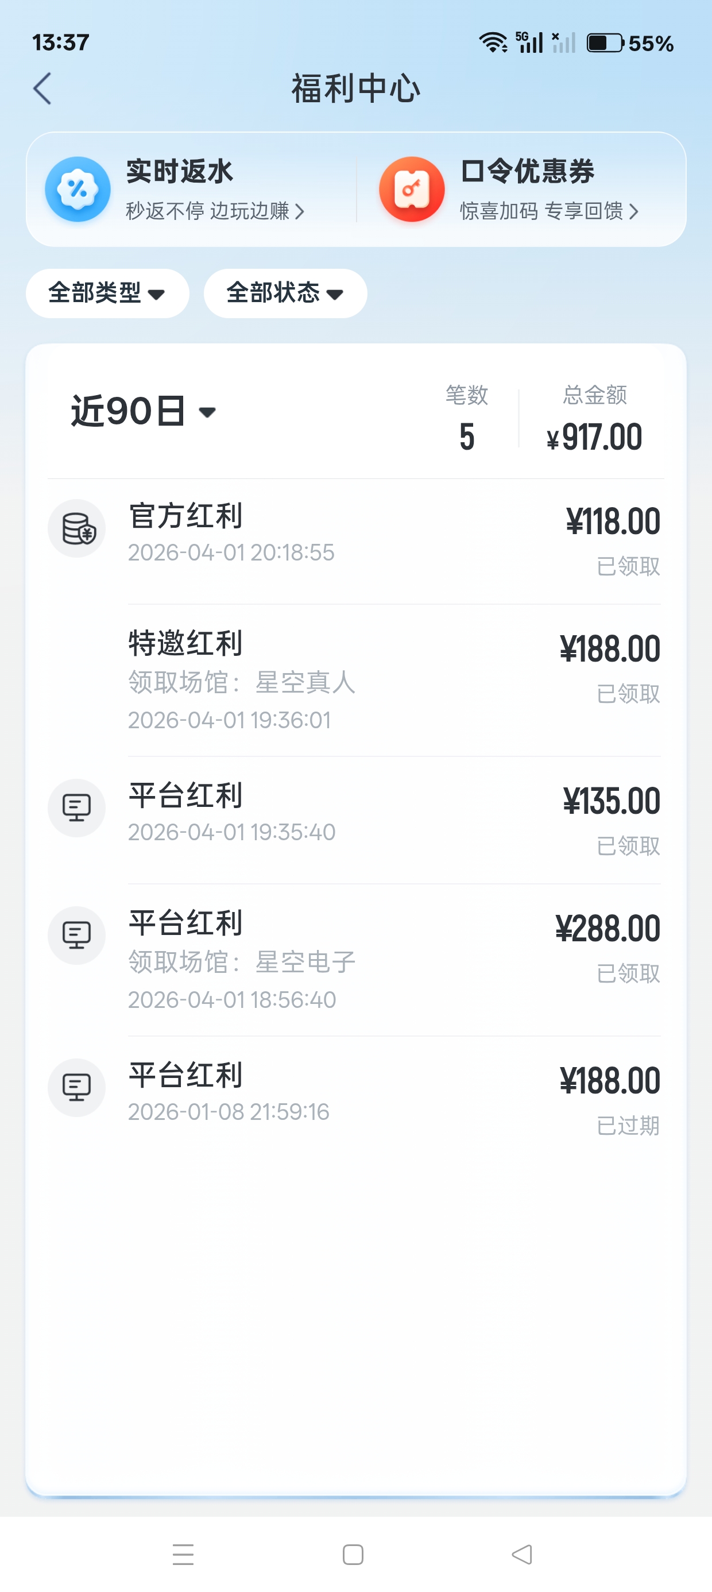The height and width of the screenshot is (1592, 712).
Task: Tap the monitor icon beside expired 平台红利
Action: 76,1087
